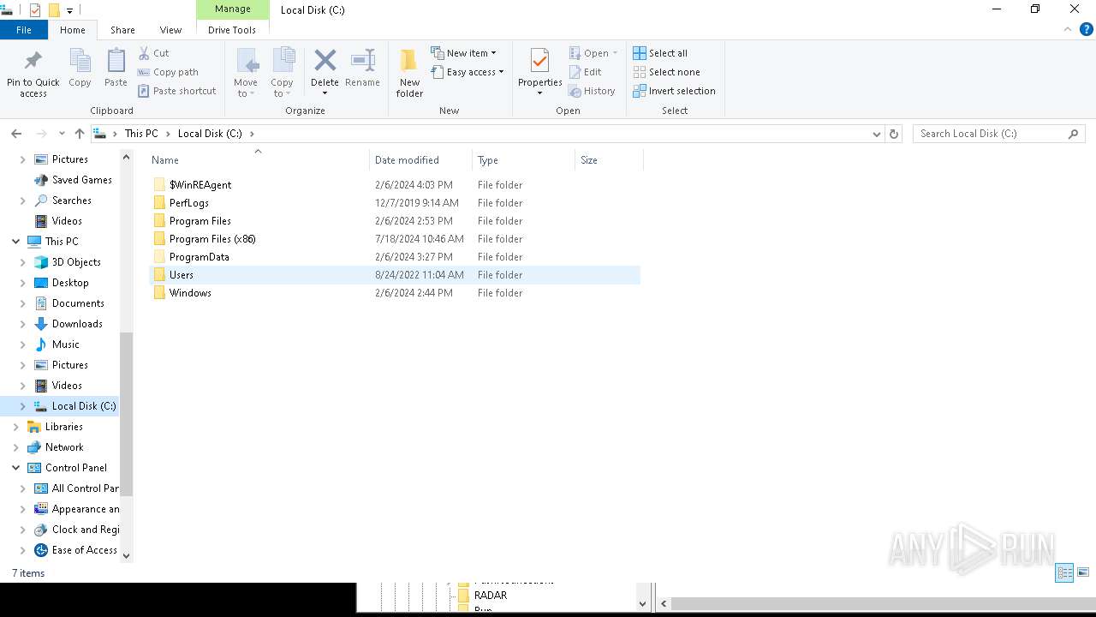The width and height of the screenshot is (1096, 617).
Task: Go up one level with Up arrow
Action: pyautogui.click(x=80, y=134)
